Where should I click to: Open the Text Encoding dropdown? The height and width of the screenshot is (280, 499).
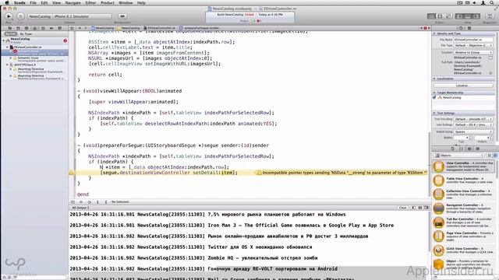(x=473, y=119)
